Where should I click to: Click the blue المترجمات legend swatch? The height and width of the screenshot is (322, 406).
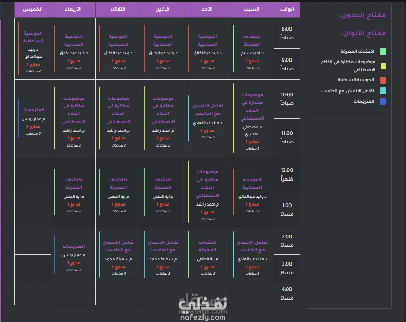383,101
